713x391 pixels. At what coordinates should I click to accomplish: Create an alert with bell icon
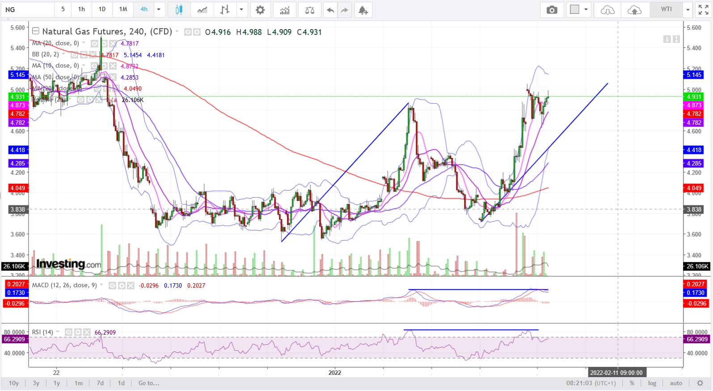pyautogui.click(x=363, y=10)
